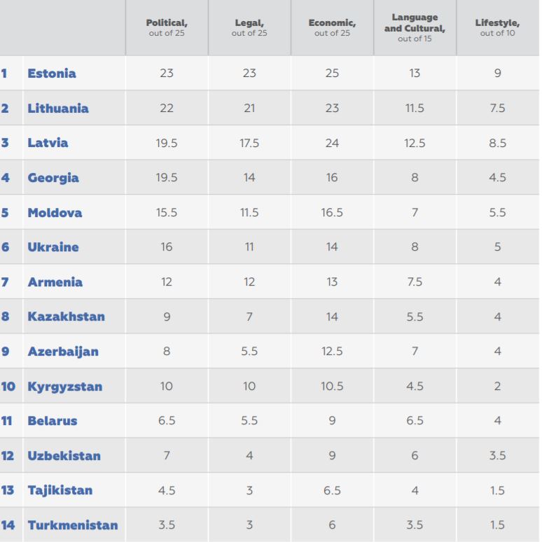Click Azerbaijan's Economic score of 12.5
542x542 pixels.
tap(332, 352)
